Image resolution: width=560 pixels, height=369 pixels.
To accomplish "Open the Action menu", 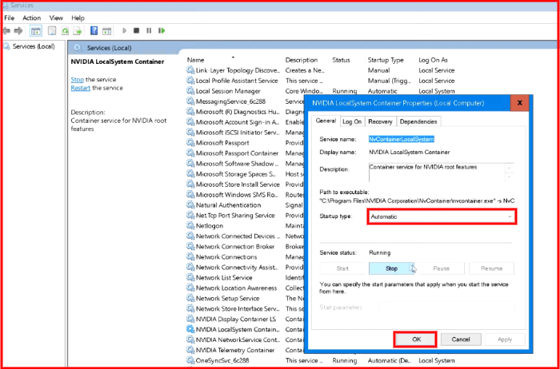I will click(31, 18).
